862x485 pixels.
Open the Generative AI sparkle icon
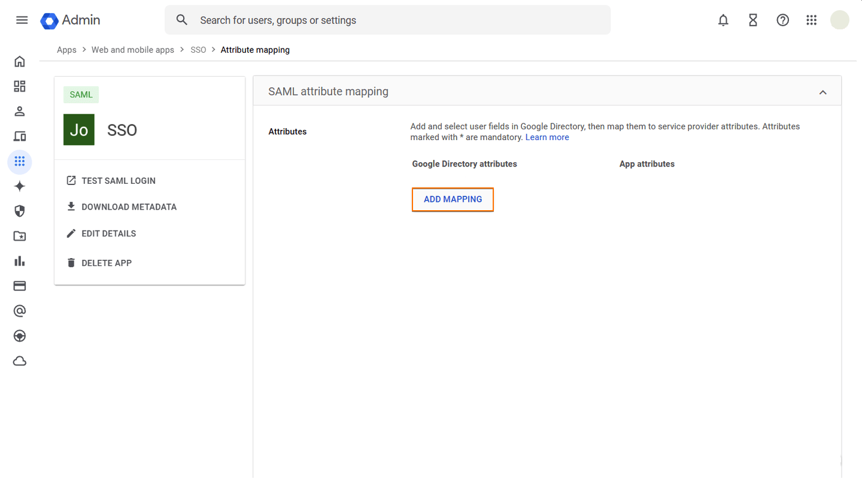tap(19, 186)
